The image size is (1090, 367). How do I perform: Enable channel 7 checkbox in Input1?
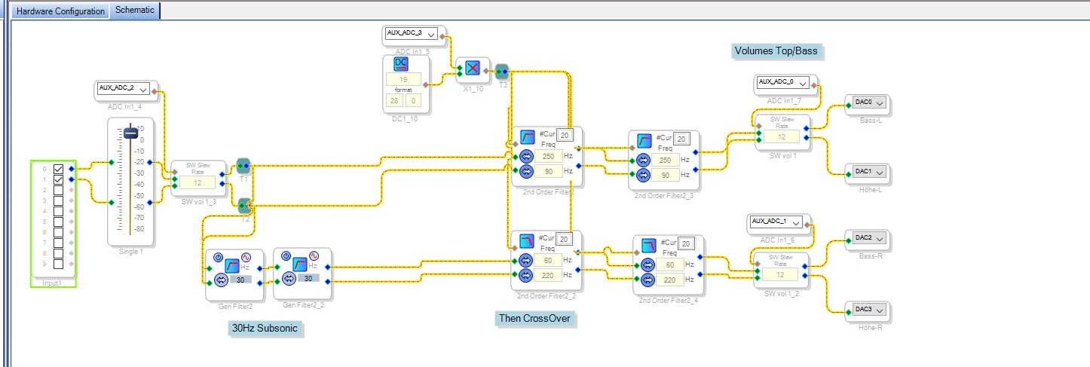point(58,243)
